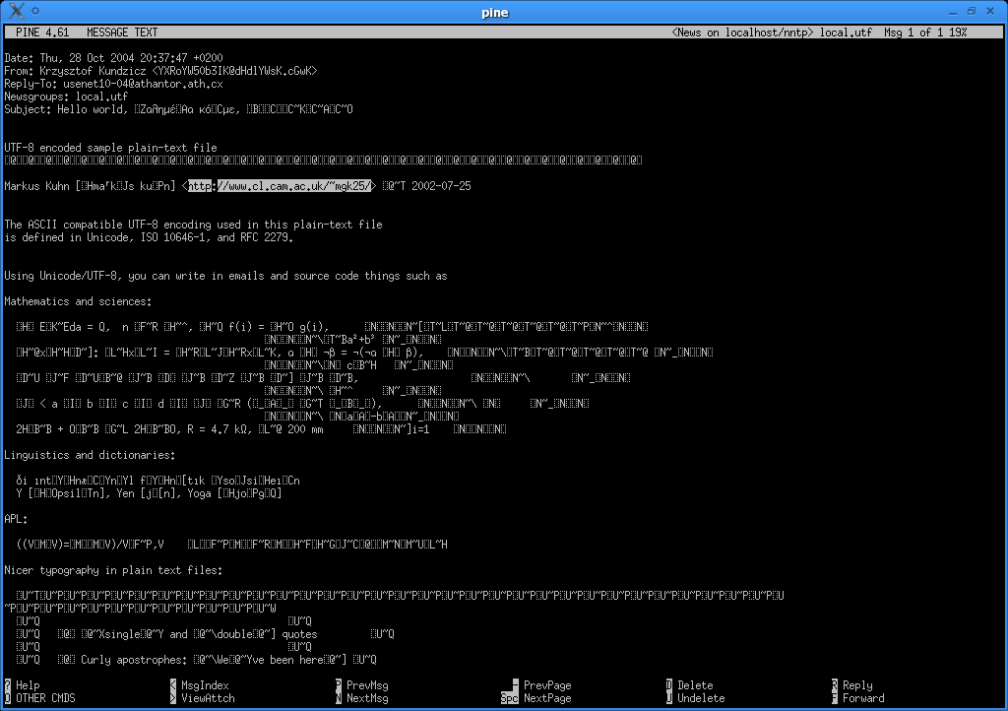
Task: Forward the message
Action: click(x=857, y=698)
